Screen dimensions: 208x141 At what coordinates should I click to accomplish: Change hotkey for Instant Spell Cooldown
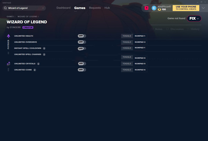coord(140,48)
